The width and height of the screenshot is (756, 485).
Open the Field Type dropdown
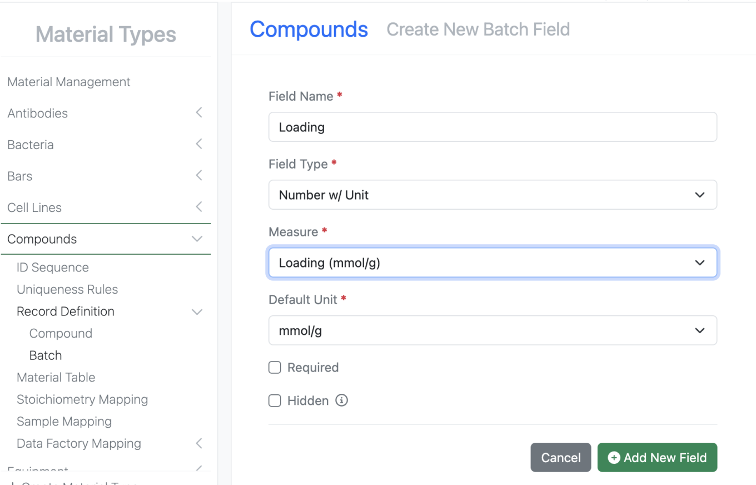pos(492,195)
